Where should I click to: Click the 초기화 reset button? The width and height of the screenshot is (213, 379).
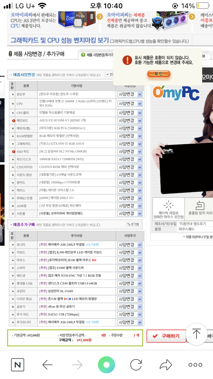point(133,224)
